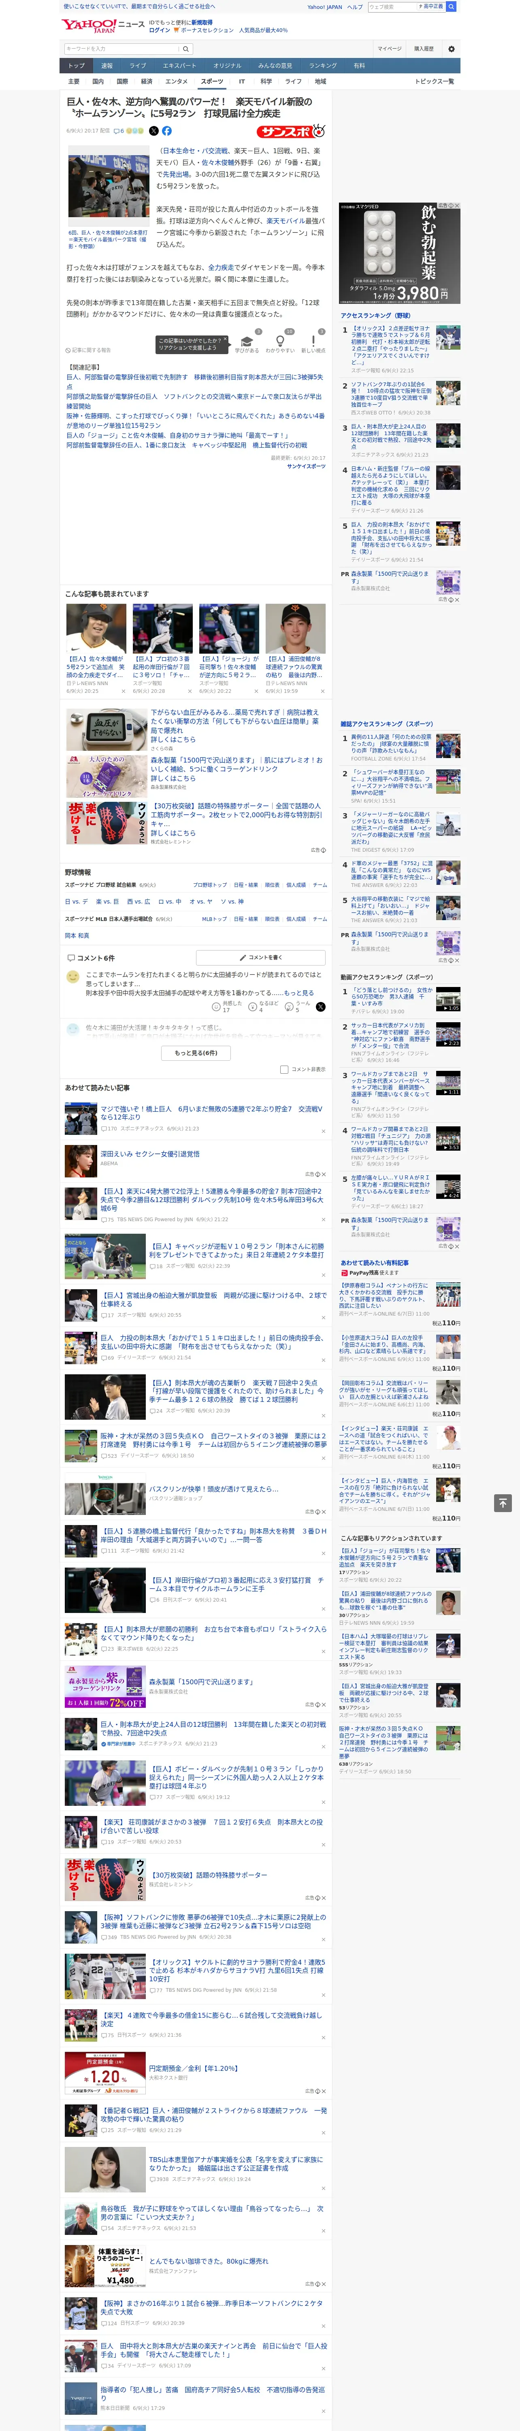Select the エンタメ category
The width and height of the screenshot is (520, 2431).
(177, 81)
